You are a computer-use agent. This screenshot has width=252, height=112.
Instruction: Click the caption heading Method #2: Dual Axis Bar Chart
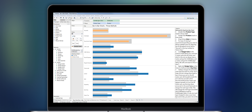tap(185, 30)
